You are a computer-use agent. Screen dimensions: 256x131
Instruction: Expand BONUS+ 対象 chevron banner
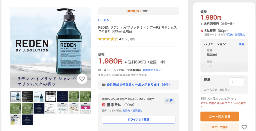150,11
